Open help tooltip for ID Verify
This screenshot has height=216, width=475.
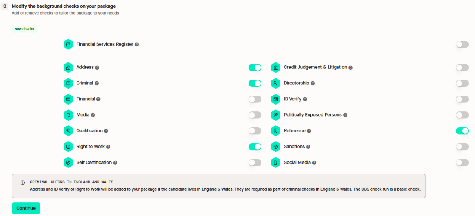[x=305, y=99]
